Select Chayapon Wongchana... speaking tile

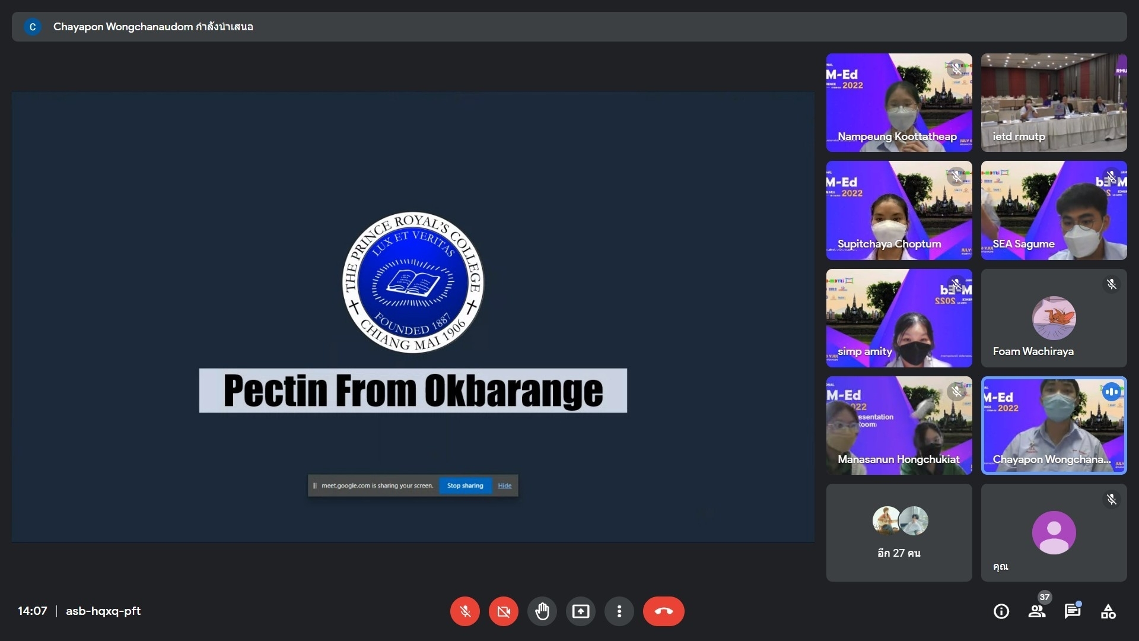(x=1054, y=426)
